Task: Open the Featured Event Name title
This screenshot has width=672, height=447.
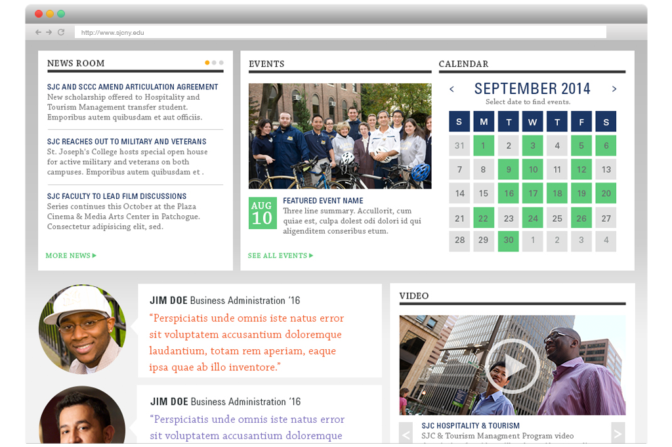Action: [323, 201]
